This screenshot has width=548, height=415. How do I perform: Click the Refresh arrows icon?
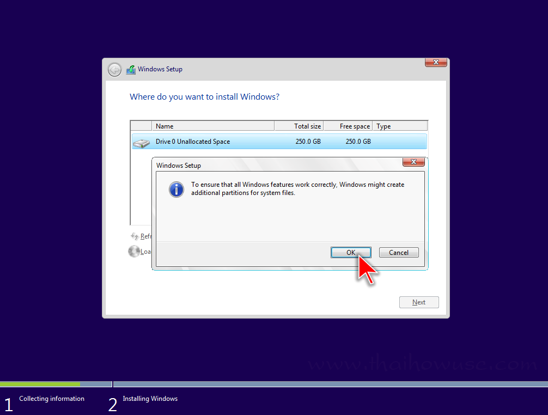135,236
